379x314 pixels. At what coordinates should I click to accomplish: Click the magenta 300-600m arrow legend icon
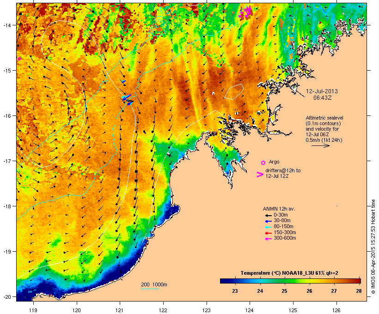[268, 239]
